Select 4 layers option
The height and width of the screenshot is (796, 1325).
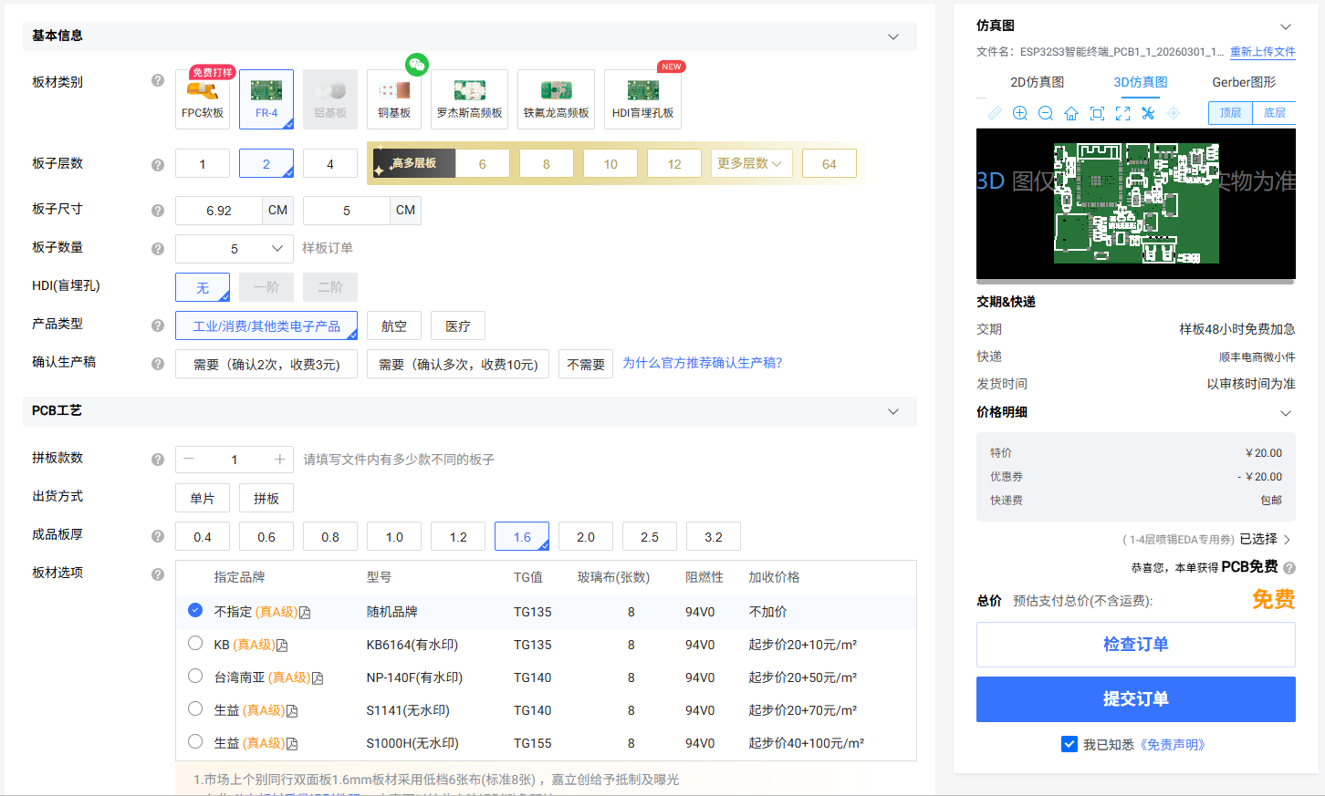[x=330, y=163]
